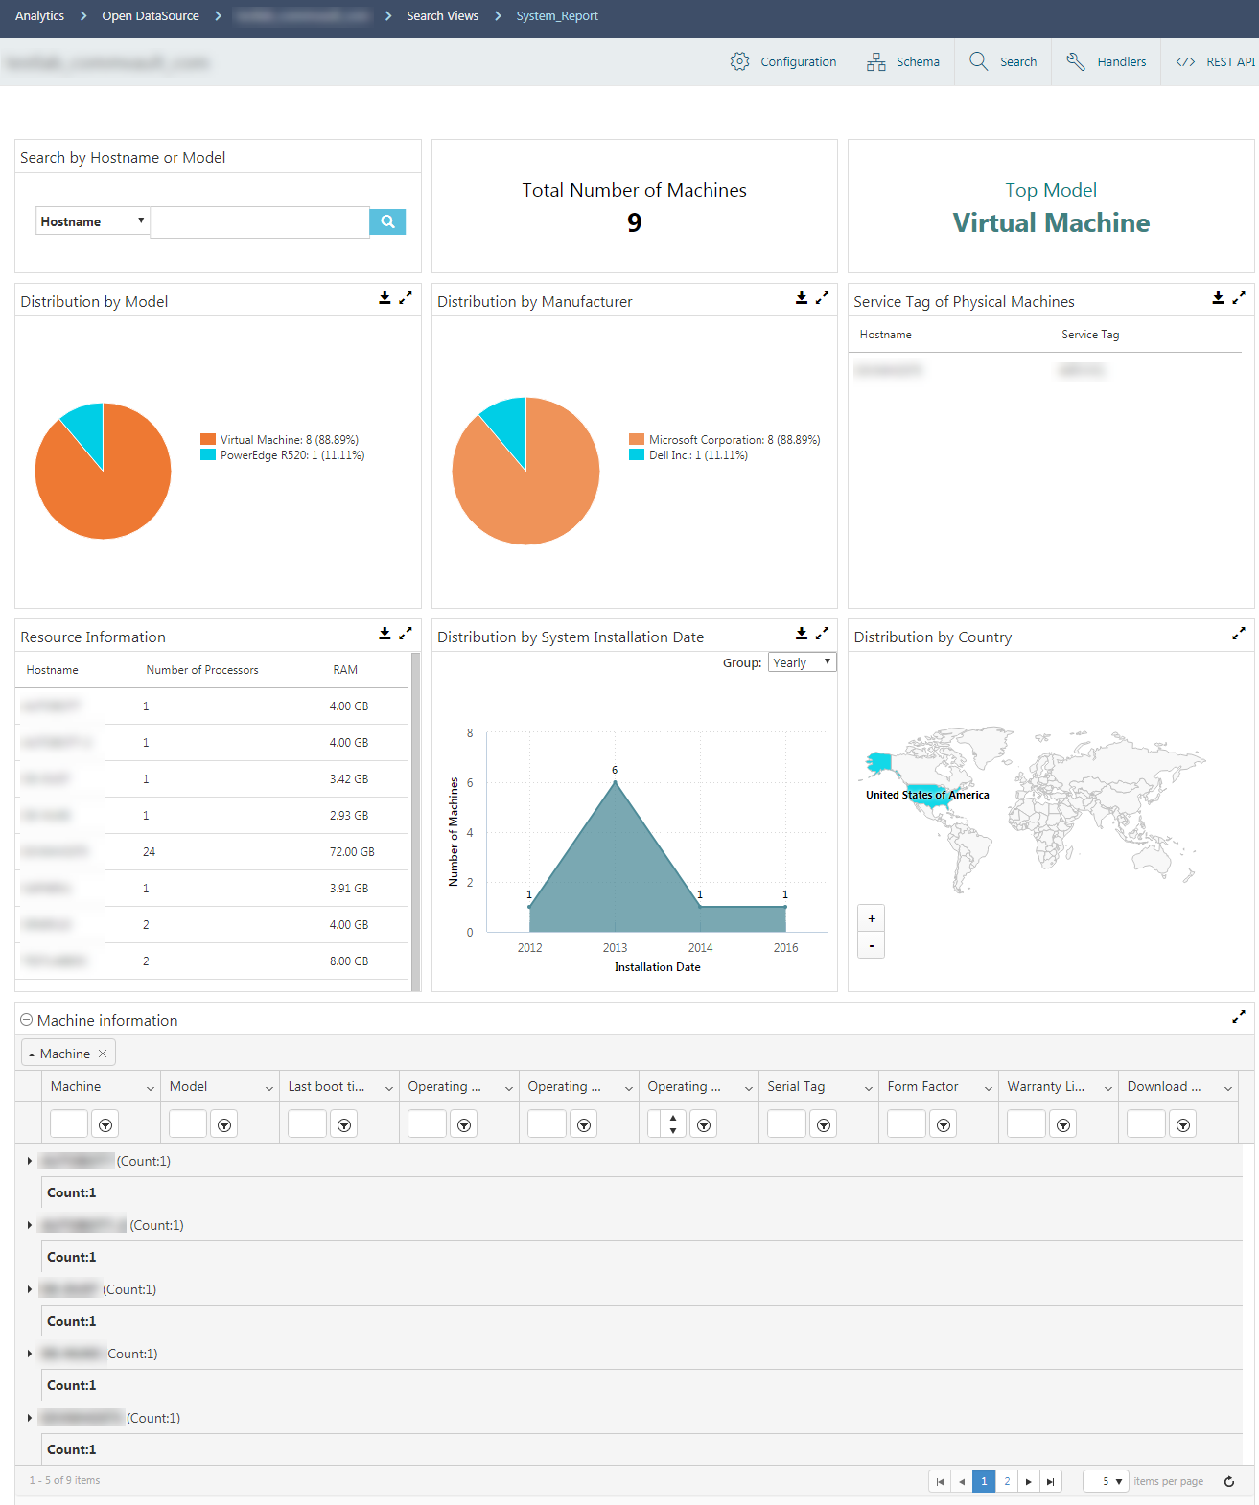Screen dimensions: 1259x1505
Task: Open the Yearly group dropdown
Action: pyautogui.click(x=802, y=662)
